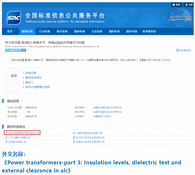Open the TC44 committee link
The height and width of the screenshot is (175, 195).
[x=82, y=60]
